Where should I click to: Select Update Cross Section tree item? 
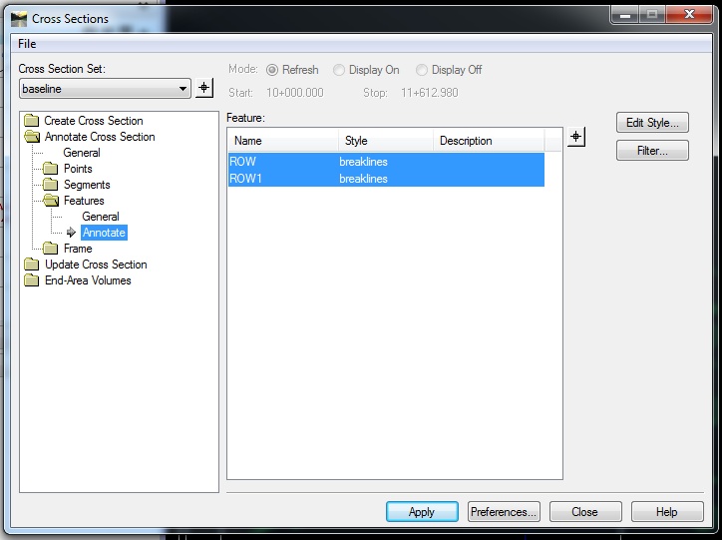point(96,265)
